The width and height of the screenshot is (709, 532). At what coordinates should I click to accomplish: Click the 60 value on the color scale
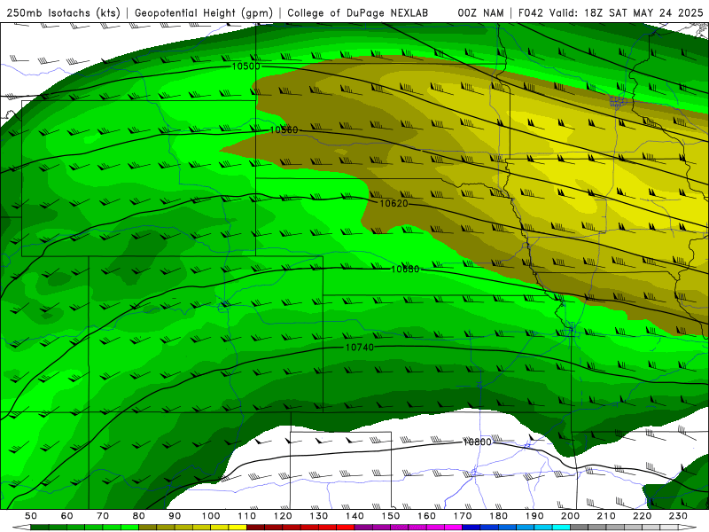[x=67, y=516]
